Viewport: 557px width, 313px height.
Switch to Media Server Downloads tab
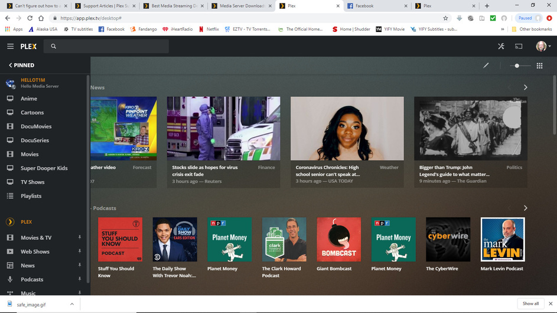242,6
